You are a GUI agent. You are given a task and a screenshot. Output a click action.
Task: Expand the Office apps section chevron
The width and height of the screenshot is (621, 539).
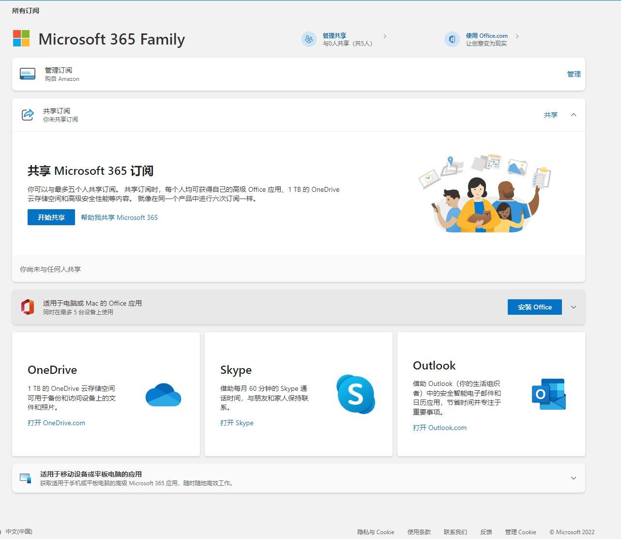574,307
